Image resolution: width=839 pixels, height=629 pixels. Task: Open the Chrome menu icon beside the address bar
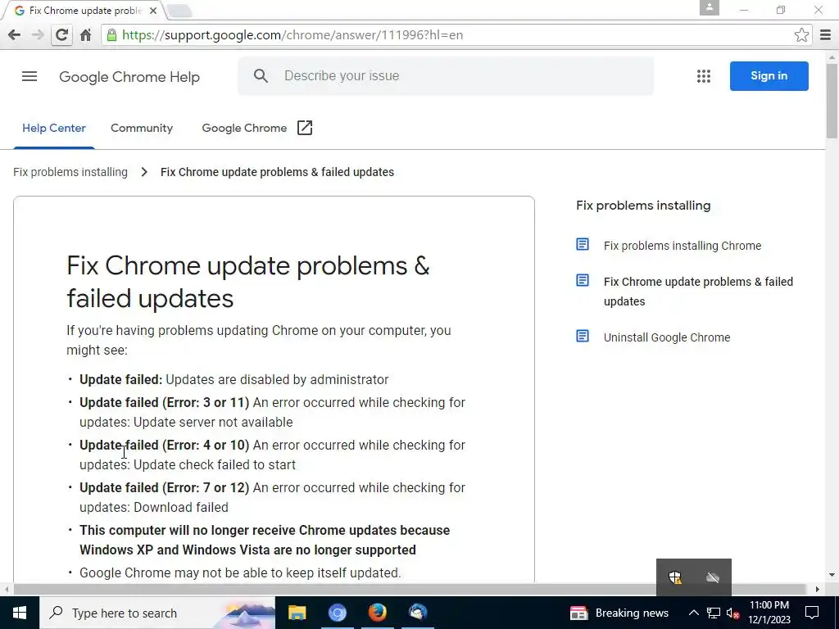pos(826,35)
